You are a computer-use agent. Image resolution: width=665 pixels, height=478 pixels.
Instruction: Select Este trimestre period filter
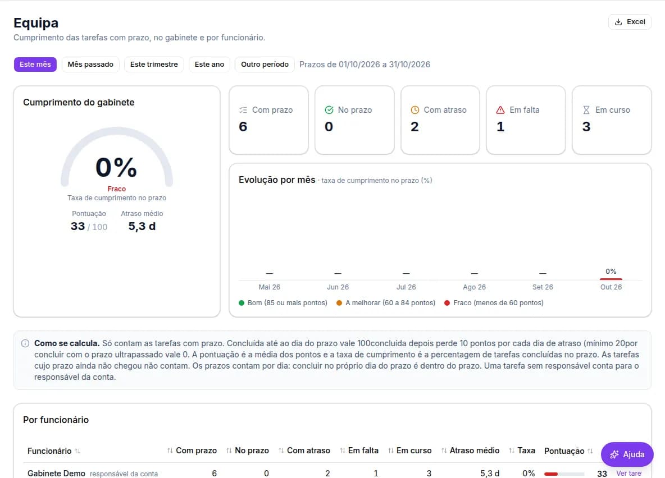point(154,65)
